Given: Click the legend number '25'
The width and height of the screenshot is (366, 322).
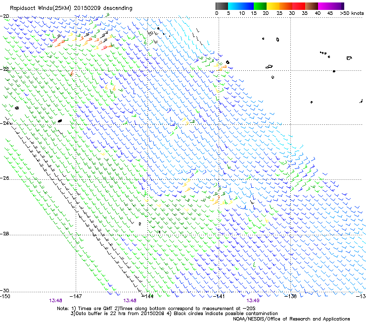Looking at the screenshot, I should pos(279,13).
